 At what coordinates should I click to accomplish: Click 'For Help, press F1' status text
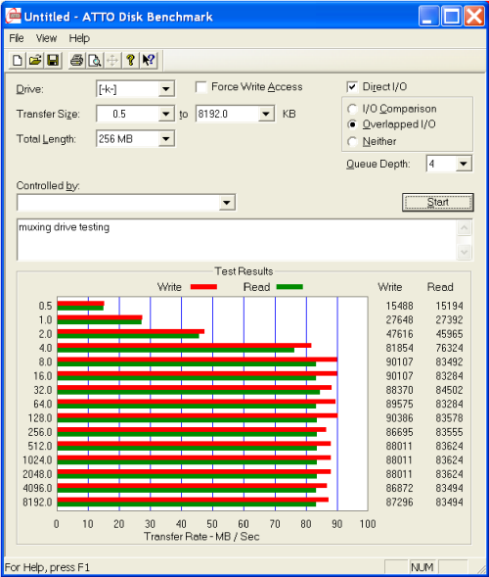[x=47, y=567]
